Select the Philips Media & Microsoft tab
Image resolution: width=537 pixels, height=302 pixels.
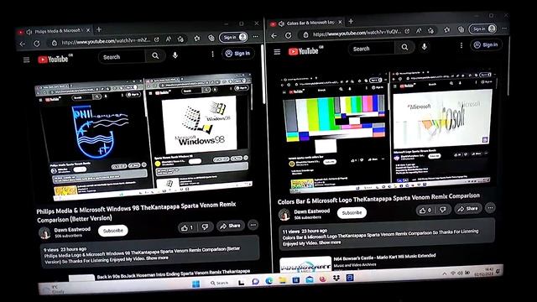tap(54, 31)
